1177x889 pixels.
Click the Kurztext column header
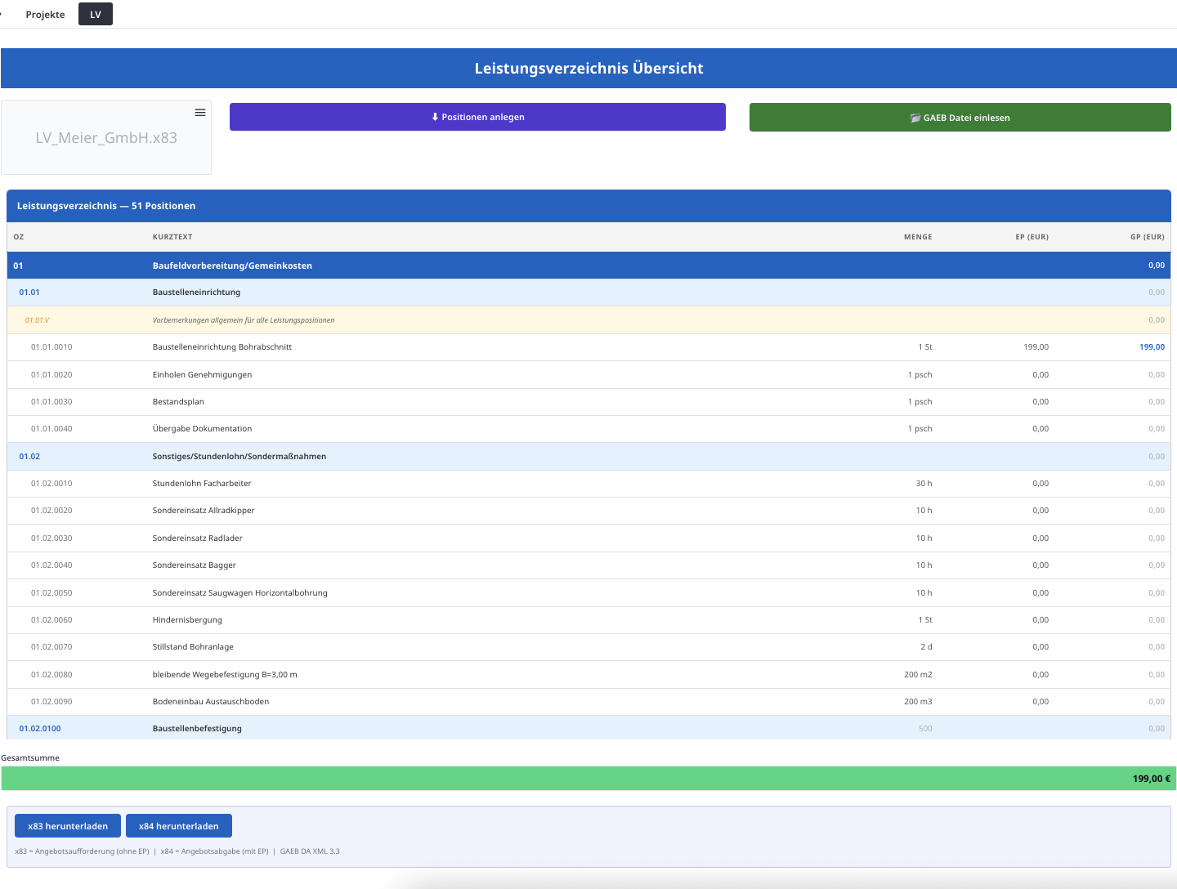tap(172, 237)
